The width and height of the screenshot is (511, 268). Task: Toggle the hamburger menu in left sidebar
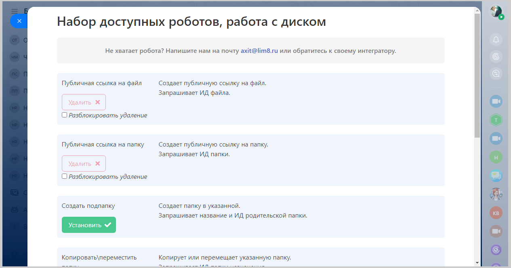pos(15,11)
